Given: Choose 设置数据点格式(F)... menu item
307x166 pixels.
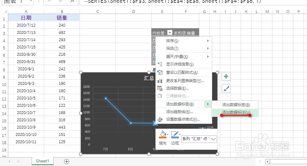Looking at the screenshot, I should [184, 119].
